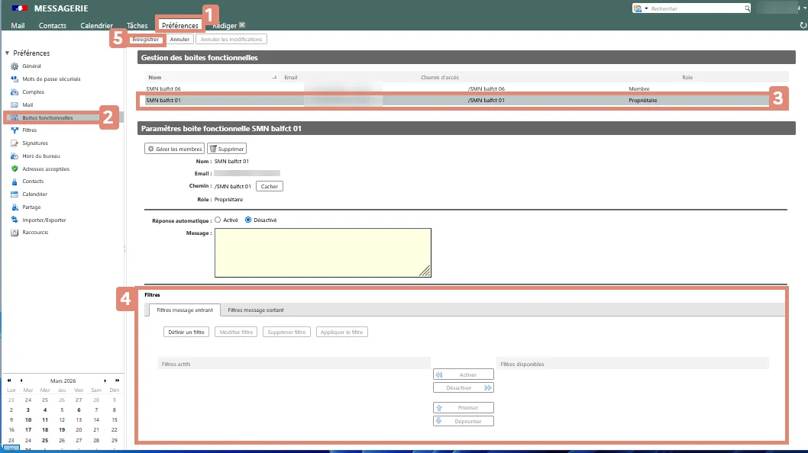The height and width of the screenshot is (453, 808).
Task: Switch to the Calendrier tab in top bar
Action: pos(96,25)
